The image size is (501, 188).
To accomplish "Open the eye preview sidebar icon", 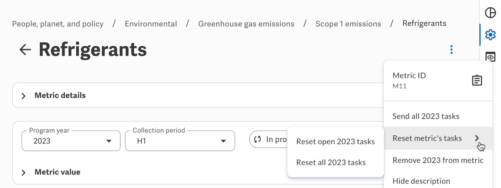I will [490, 57].
